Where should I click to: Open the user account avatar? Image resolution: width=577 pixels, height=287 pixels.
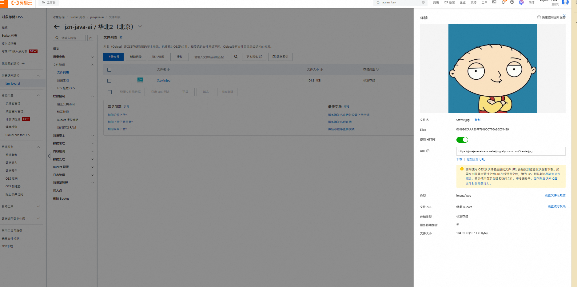click(565, 2)
